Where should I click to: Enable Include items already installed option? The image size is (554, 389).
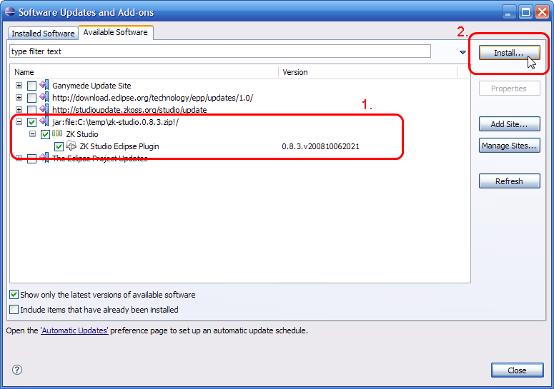click(x=14, y=309)
